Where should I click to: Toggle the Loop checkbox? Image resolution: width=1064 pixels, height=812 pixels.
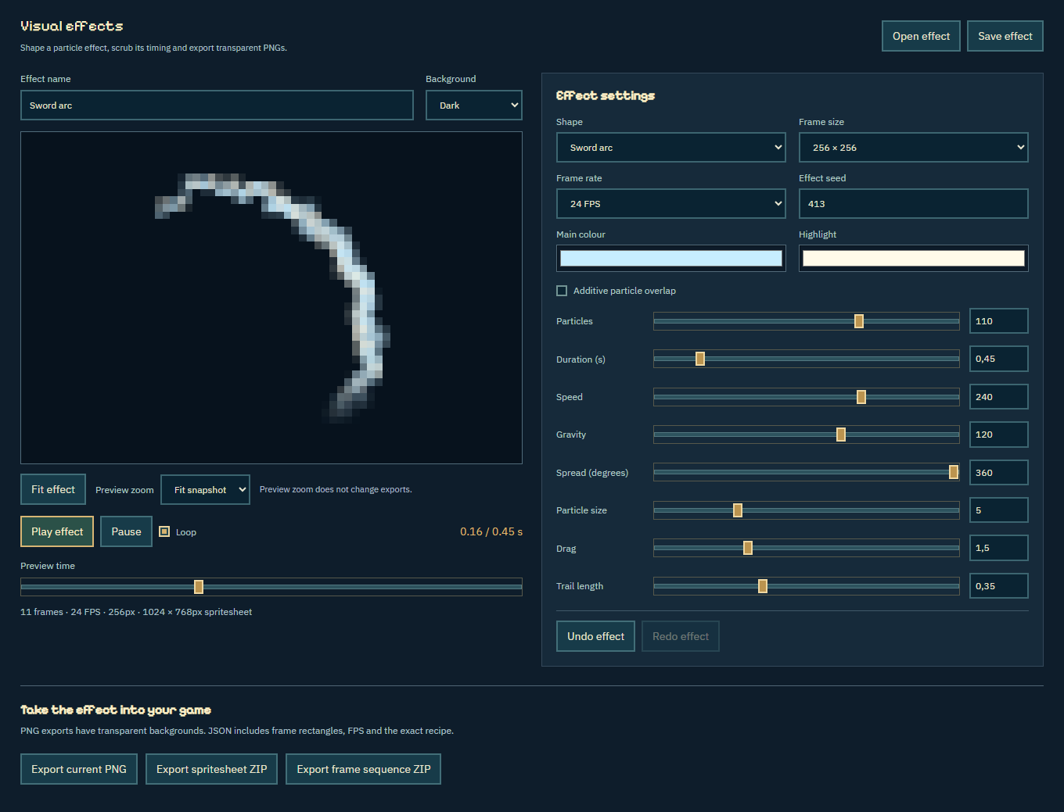pyautogui.click(x=164, y=531)
